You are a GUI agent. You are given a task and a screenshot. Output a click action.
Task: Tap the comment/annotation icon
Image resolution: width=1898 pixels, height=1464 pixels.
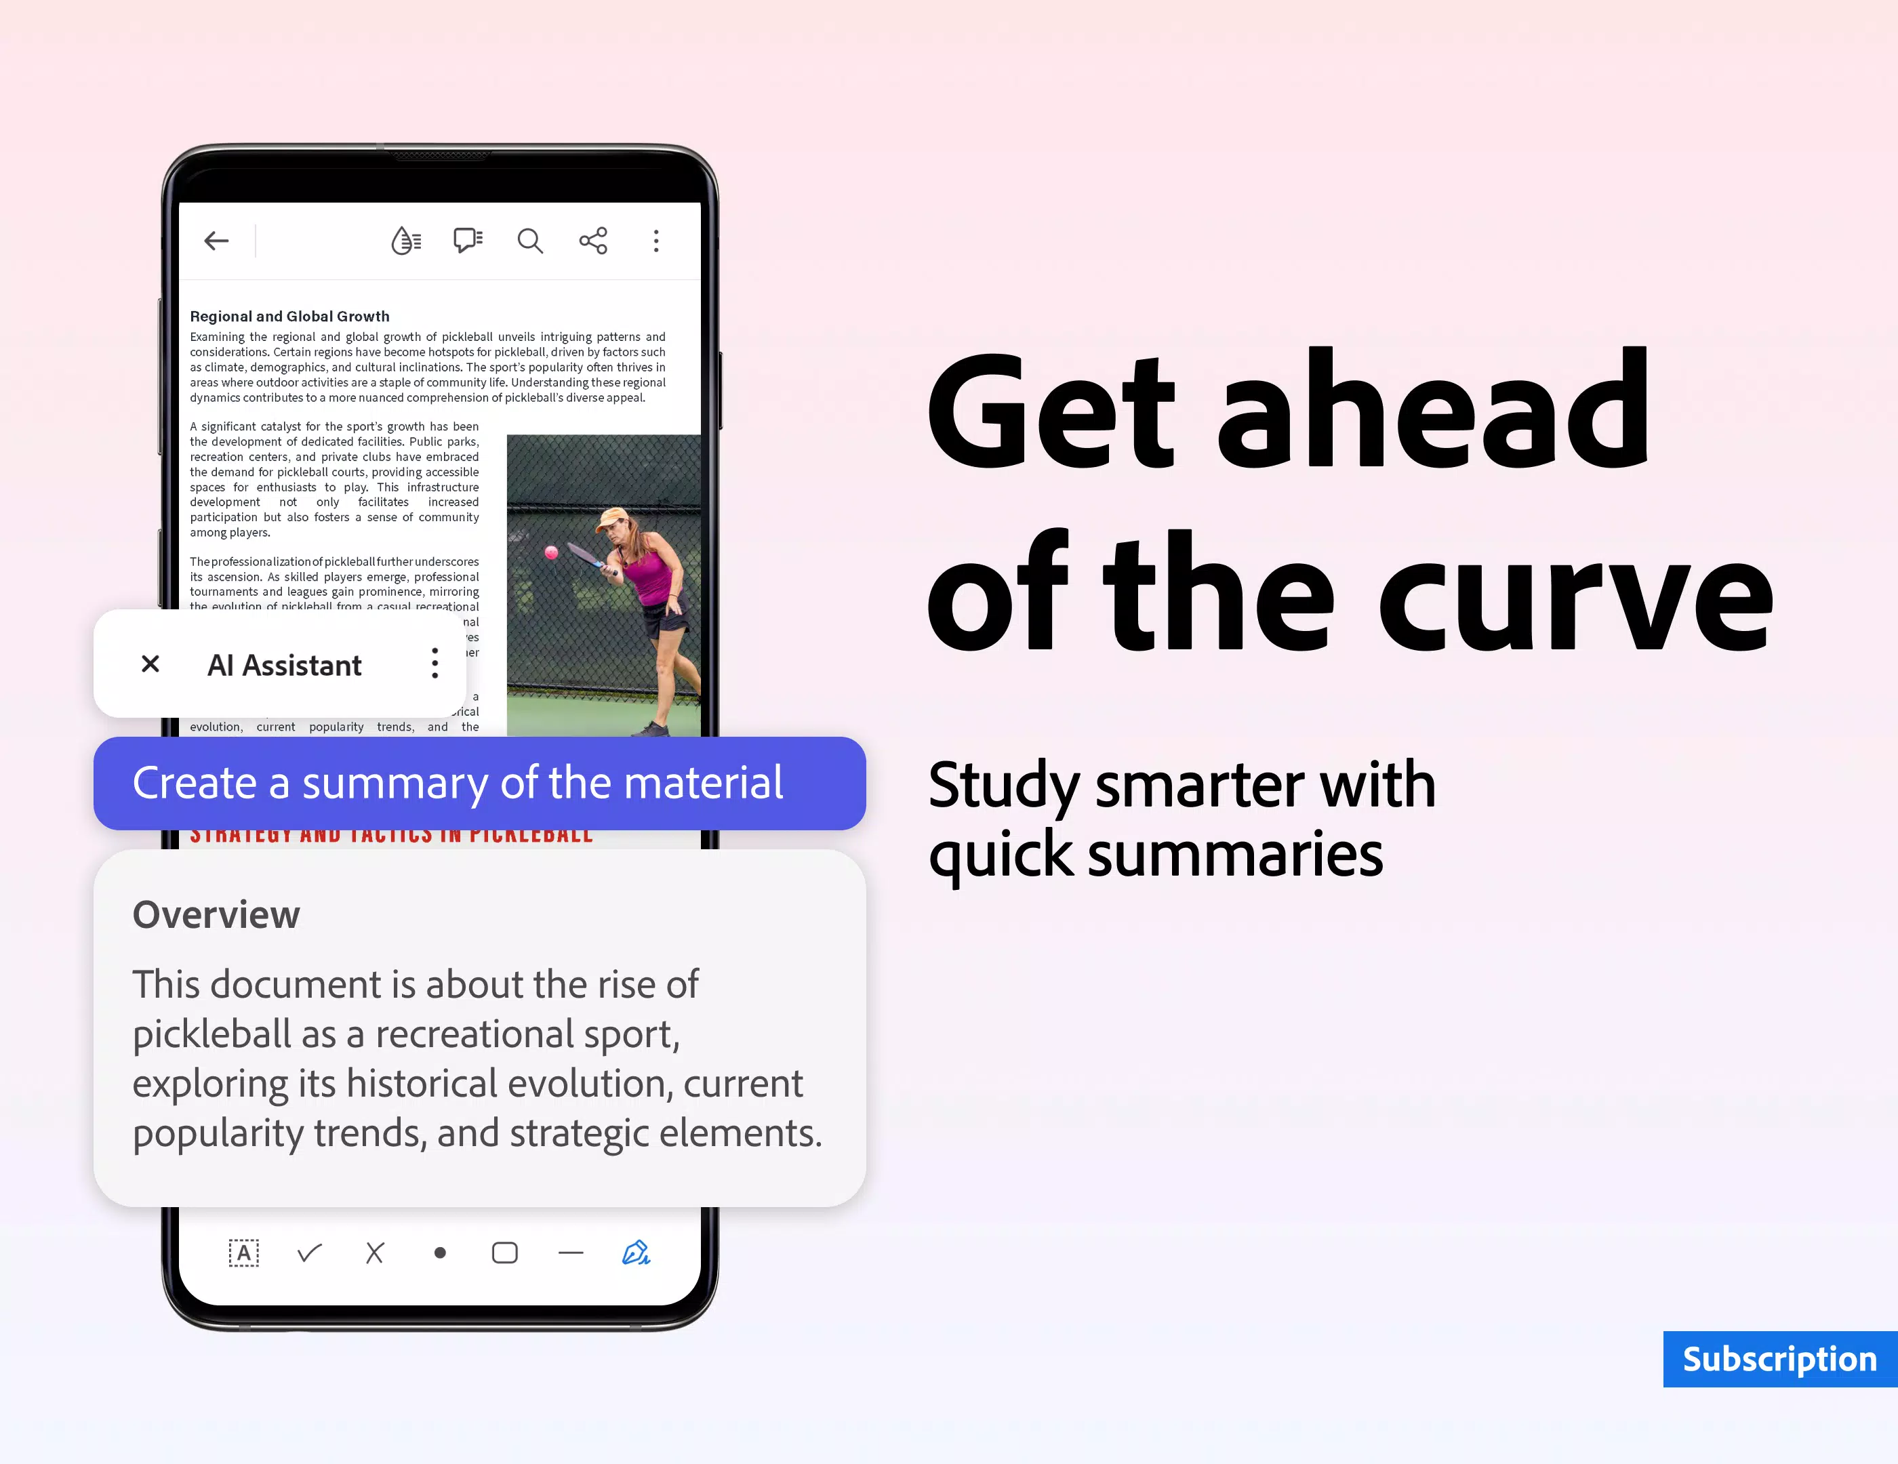tap(468, 240)
